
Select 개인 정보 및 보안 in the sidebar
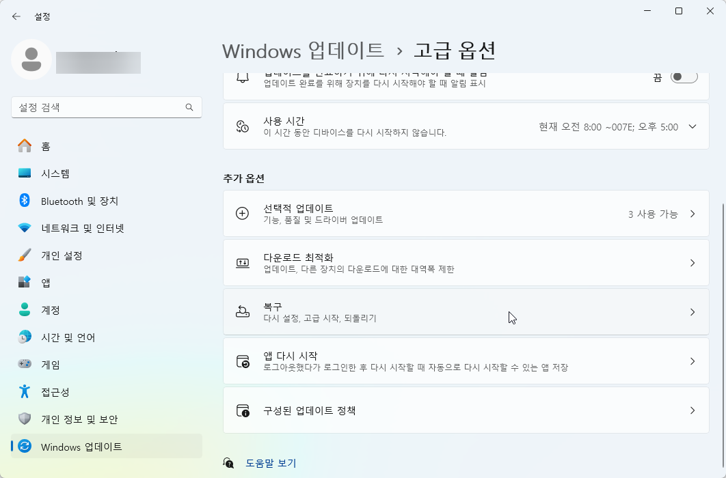click(107, 419)
